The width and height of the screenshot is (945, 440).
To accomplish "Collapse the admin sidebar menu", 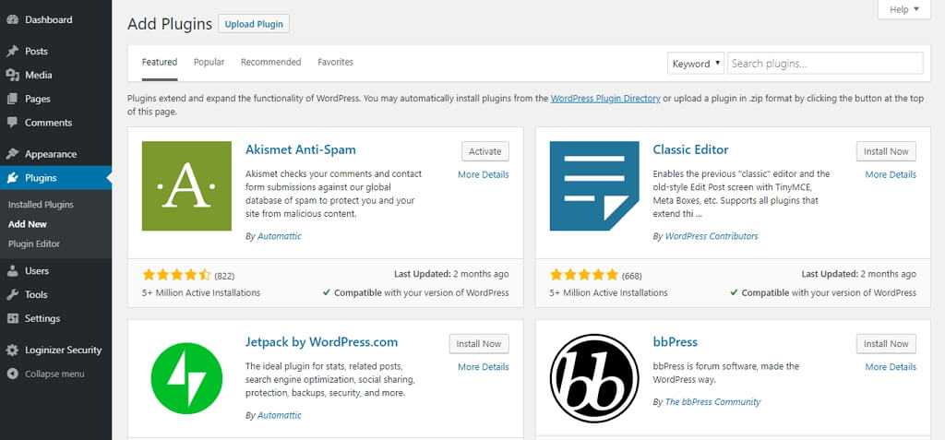I will tap(54, 374).
